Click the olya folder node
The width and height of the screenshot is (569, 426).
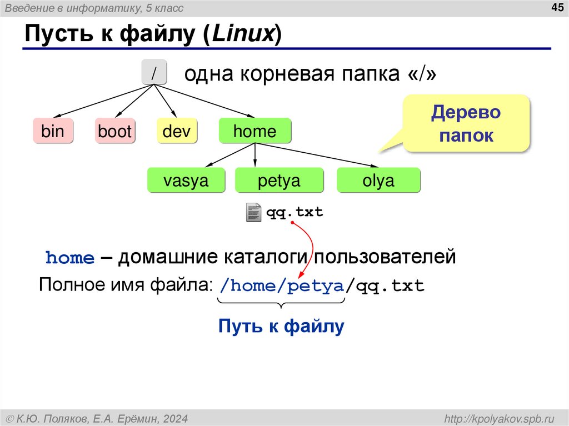click(x=379, y=180)
